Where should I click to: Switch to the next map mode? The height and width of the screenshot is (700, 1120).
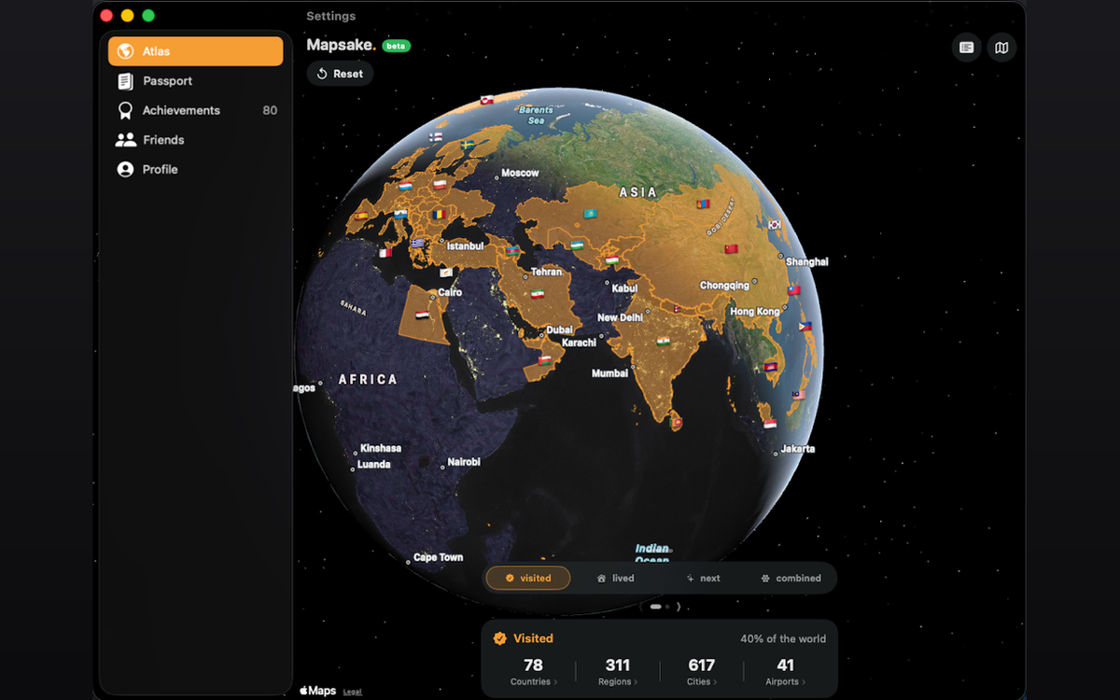(703, 578)
